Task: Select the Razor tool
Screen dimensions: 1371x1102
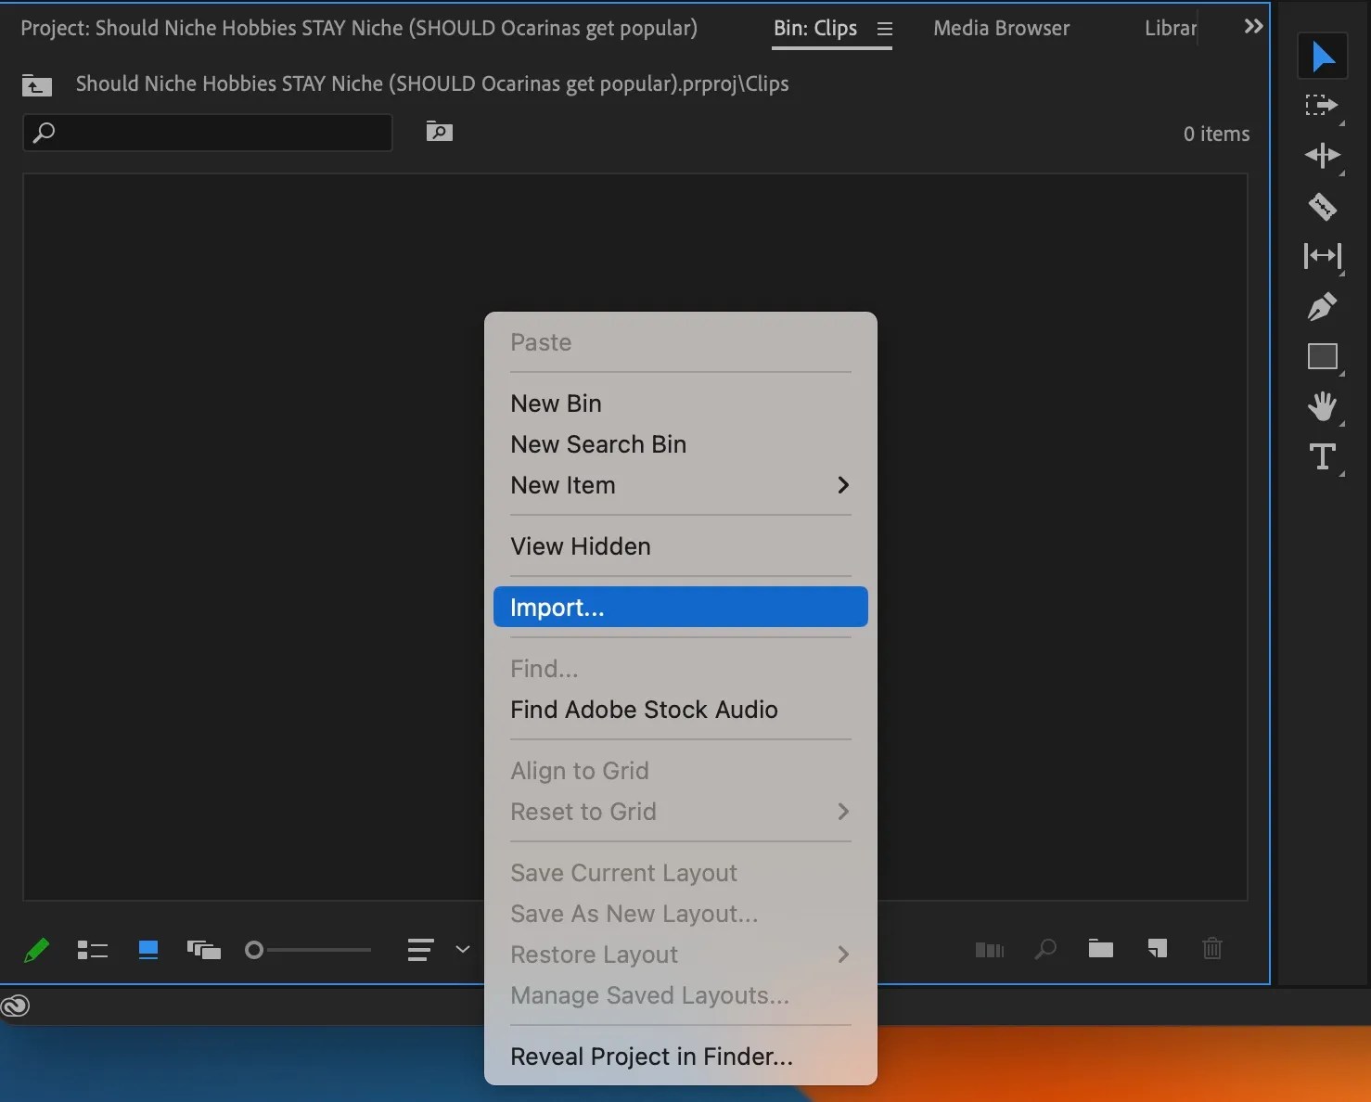Action: [x=1322, y=207]
